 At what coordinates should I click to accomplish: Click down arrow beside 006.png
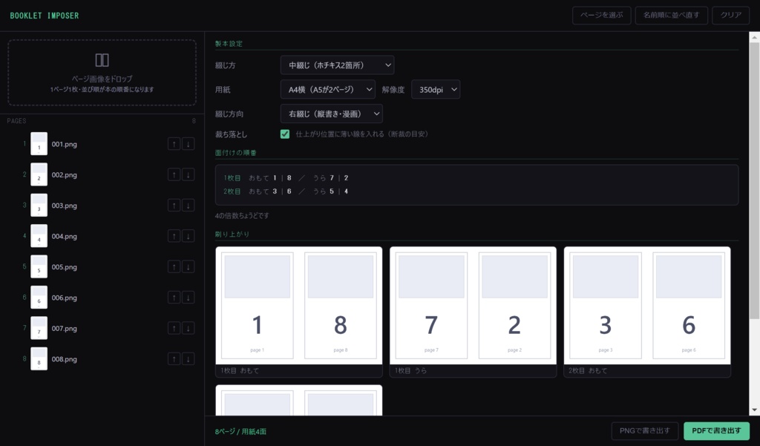coord(188,298)
